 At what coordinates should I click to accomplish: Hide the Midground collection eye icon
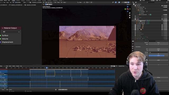(163, 28)
